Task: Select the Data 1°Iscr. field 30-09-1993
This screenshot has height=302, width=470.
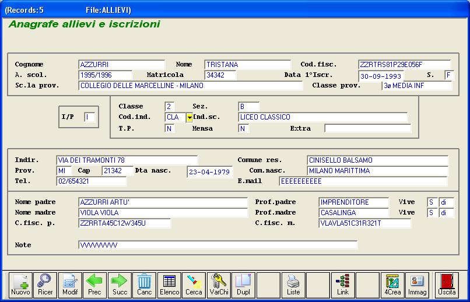Action: 381,76
